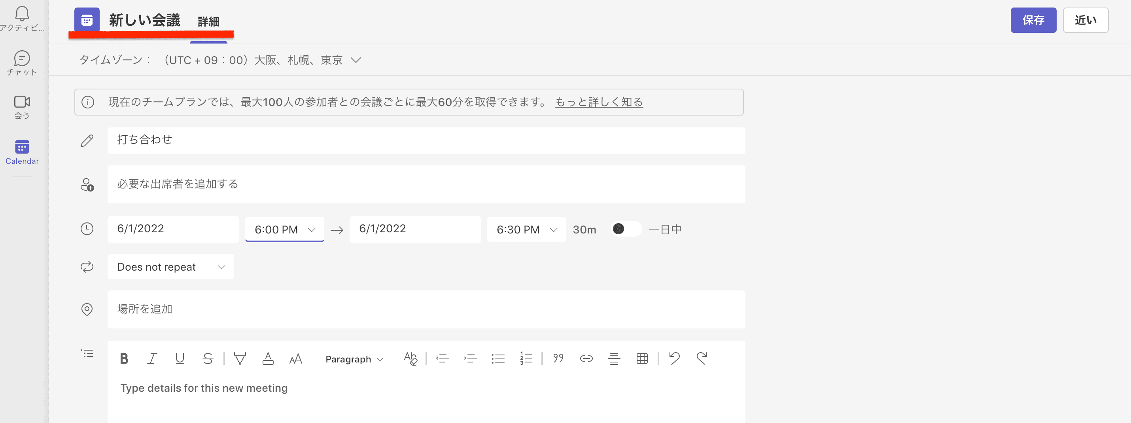The height and width of the screenshot is (423, 1131).
Task: Expand the Paragraph style dropdown
Action: 354,359
